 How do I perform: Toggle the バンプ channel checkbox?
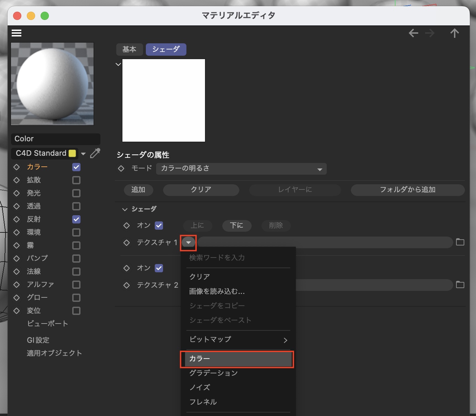click(76, 259)
